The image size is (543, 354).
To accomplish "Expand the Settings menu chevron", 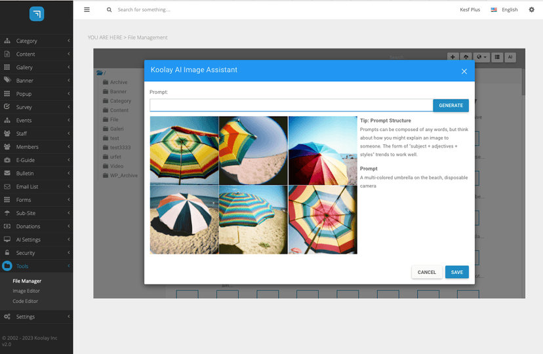I will coord(69,317).
